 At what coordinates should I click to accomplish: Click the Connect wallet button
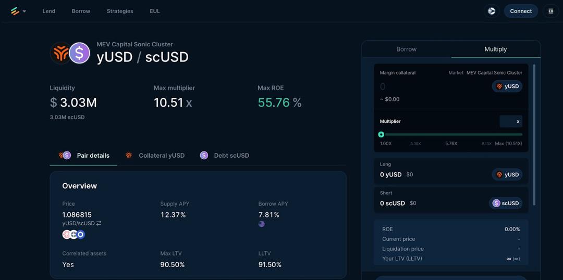tap(521, 11)
